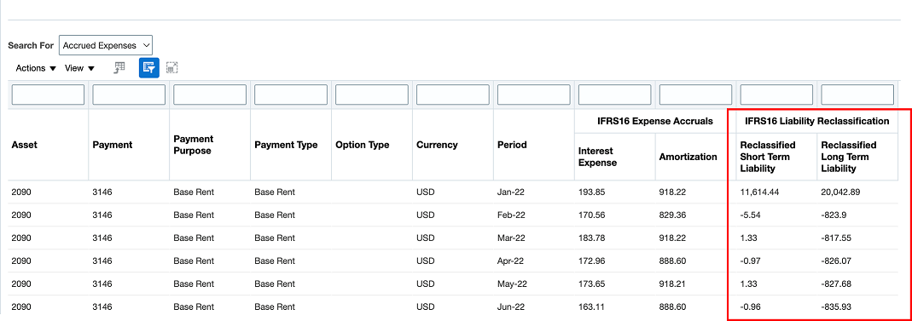The height and width of the screenshot is (321, 912).
Task: Open the Search For Accrued Expenses dropdown
Action: pyautogui.click(x=105, y=45)
